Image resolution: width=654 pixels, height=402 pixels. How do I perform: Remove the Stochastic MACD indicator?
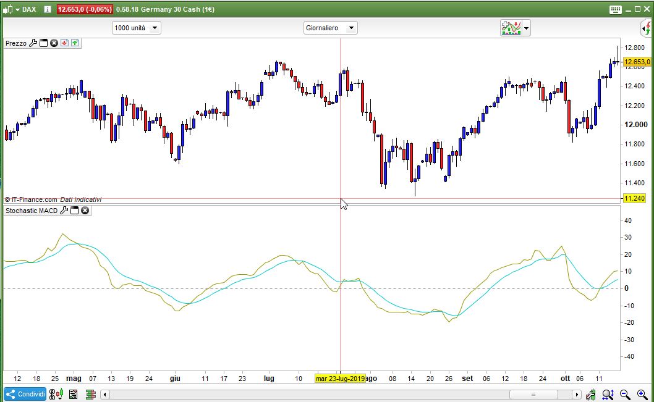(x=85, y=211)
